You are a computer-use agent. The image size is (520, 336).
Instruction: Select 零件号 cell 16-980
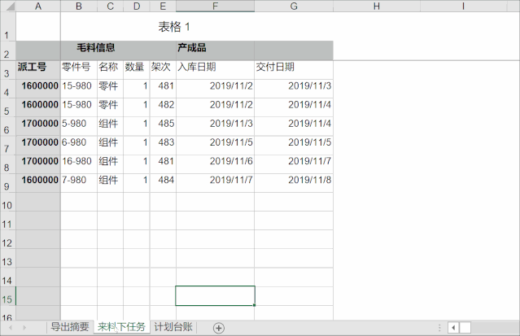click(79, 164)
